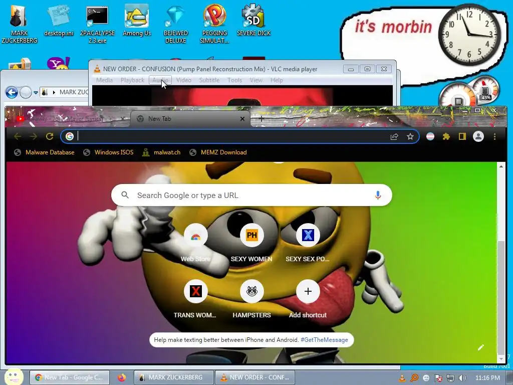
Task: Click the Search Google or type a URL box
Action: [x=251, y=195]
